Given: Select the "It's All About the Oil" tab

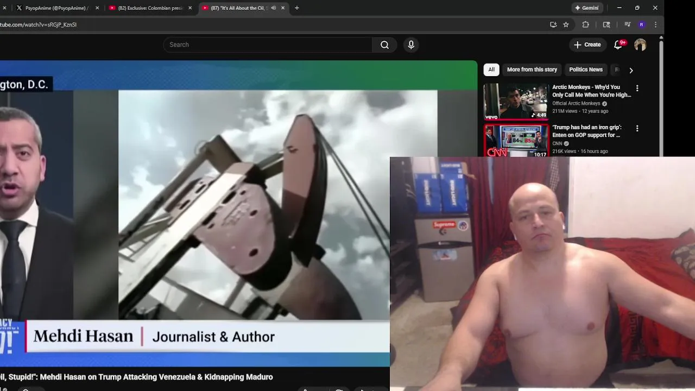Looking at the screenshot, I should coord(239,8).
